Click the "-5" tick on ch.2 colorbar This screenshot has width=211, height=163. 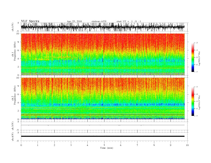[197, 101]
